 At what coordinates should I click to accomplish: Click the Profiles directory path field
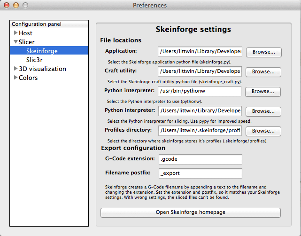[200, 131]
